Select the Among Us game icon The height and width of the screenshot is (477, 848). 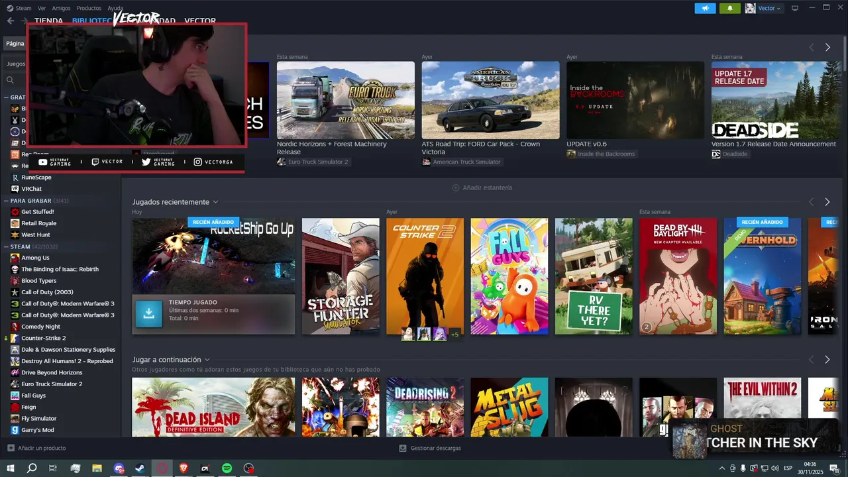click(15, 258)
